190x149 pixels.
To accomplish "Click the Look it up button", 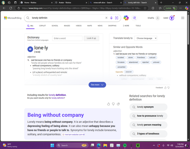I will pyautogui.click(x=91, y=38).
